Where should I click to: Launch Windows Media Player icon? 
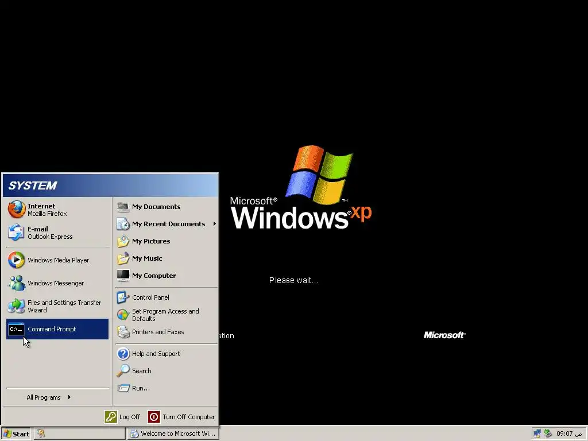click(x=17, y=260)
